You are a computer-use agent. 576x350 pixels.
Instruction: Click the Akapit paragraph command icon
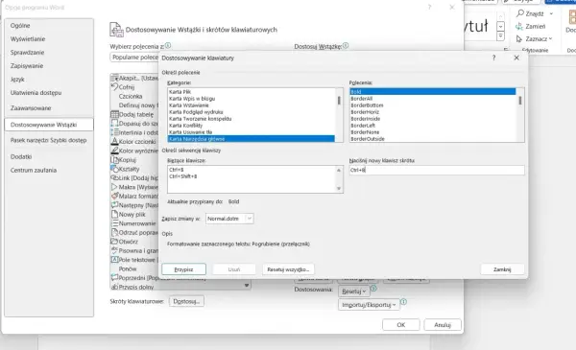(114, 78)
